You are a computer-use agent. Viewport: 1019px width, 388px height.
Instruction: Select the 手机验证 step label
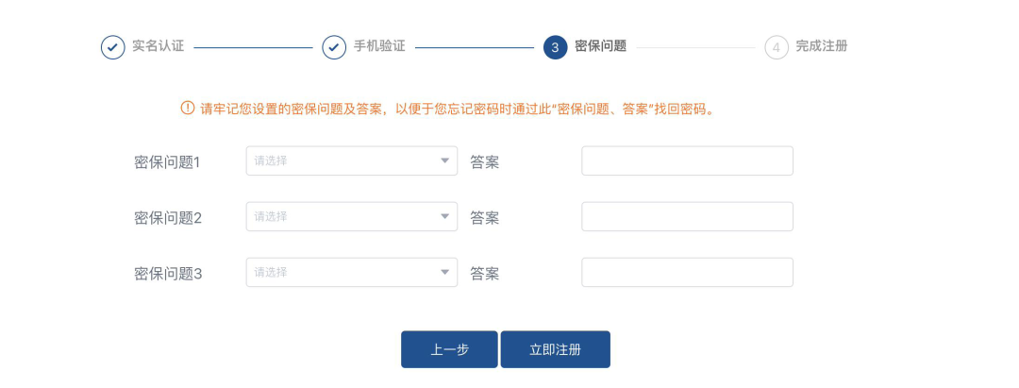379,46
